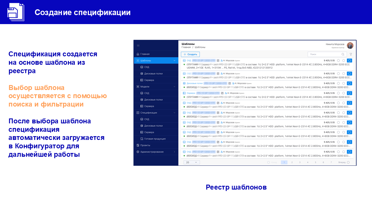The image size is (372, 209).
Task: Click the Реестр шаблонов caption
Action: click(236, 187)
